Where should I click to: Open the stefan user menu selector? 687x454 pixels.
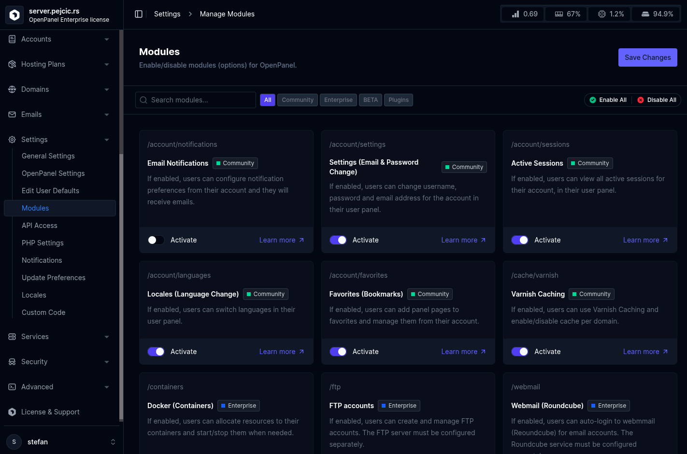(113, 442)
